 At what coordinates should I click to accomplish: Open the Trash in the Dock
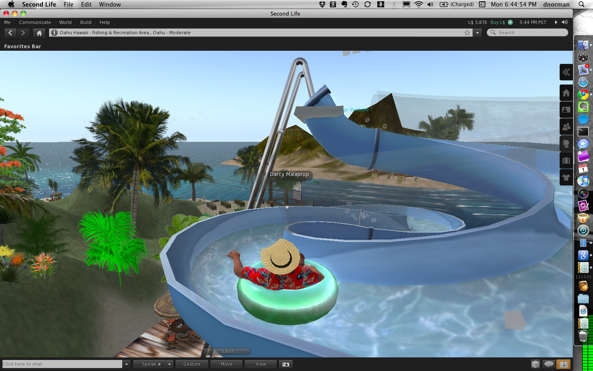tap(583, 336)
